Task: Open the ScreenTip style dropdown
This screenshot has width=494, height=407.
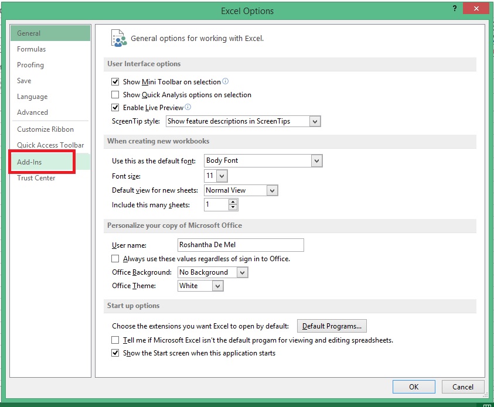Action: 315,121
